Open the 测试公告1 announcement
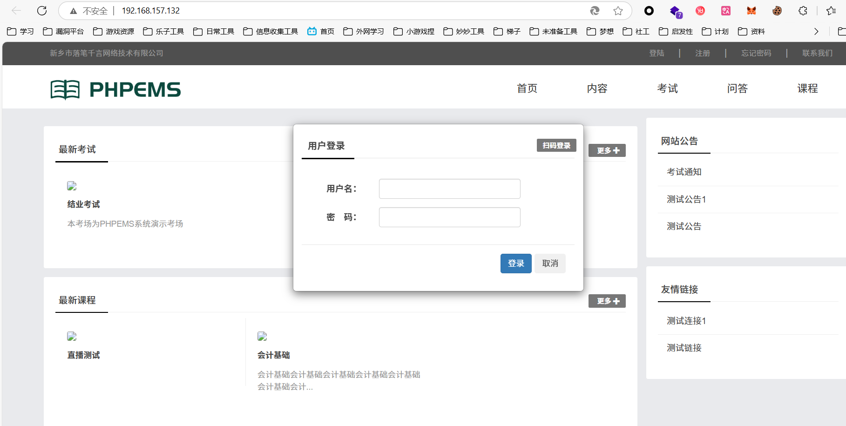846x426 pixels. coord(686,199)
